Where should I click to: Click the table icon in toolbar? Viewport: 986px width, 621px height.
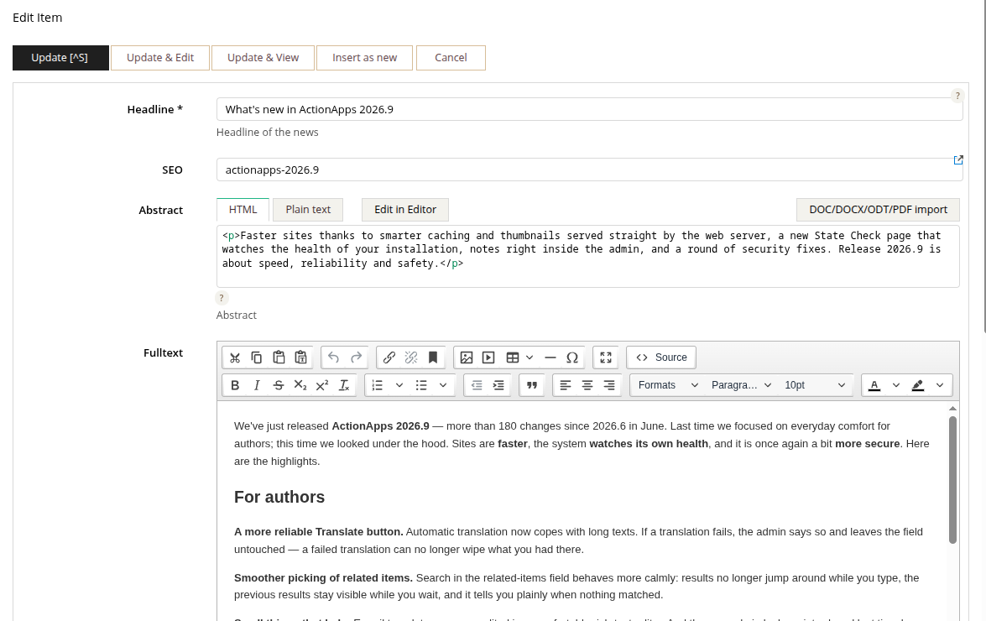coord(513,357)
